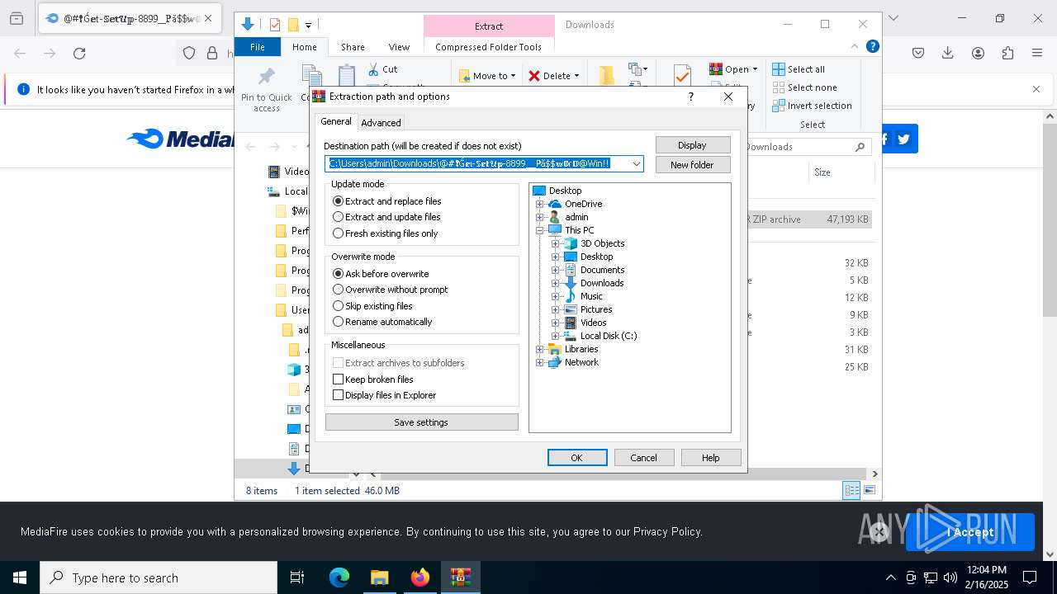Image resolution: width=1057 pixels, height=594 pixels.
Task: Click Save settings button
Action: click(x=421, y=422)
